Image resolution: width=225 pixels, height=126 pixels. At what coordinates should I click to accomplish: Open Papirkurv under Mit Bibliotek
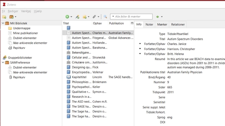click(19, 48)
